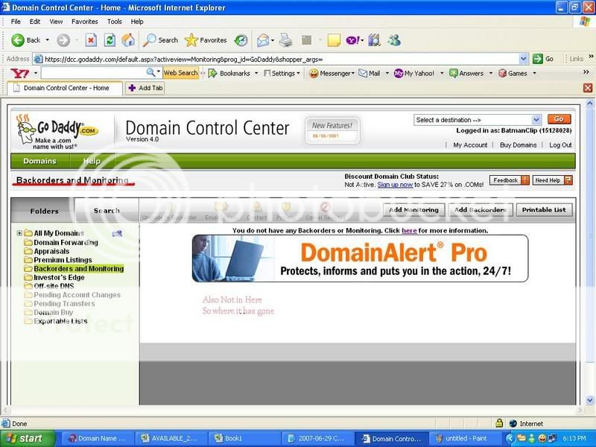This screenshot has width=596, height=447.
Task: Click the Need Help button
Action: [552, 180]
